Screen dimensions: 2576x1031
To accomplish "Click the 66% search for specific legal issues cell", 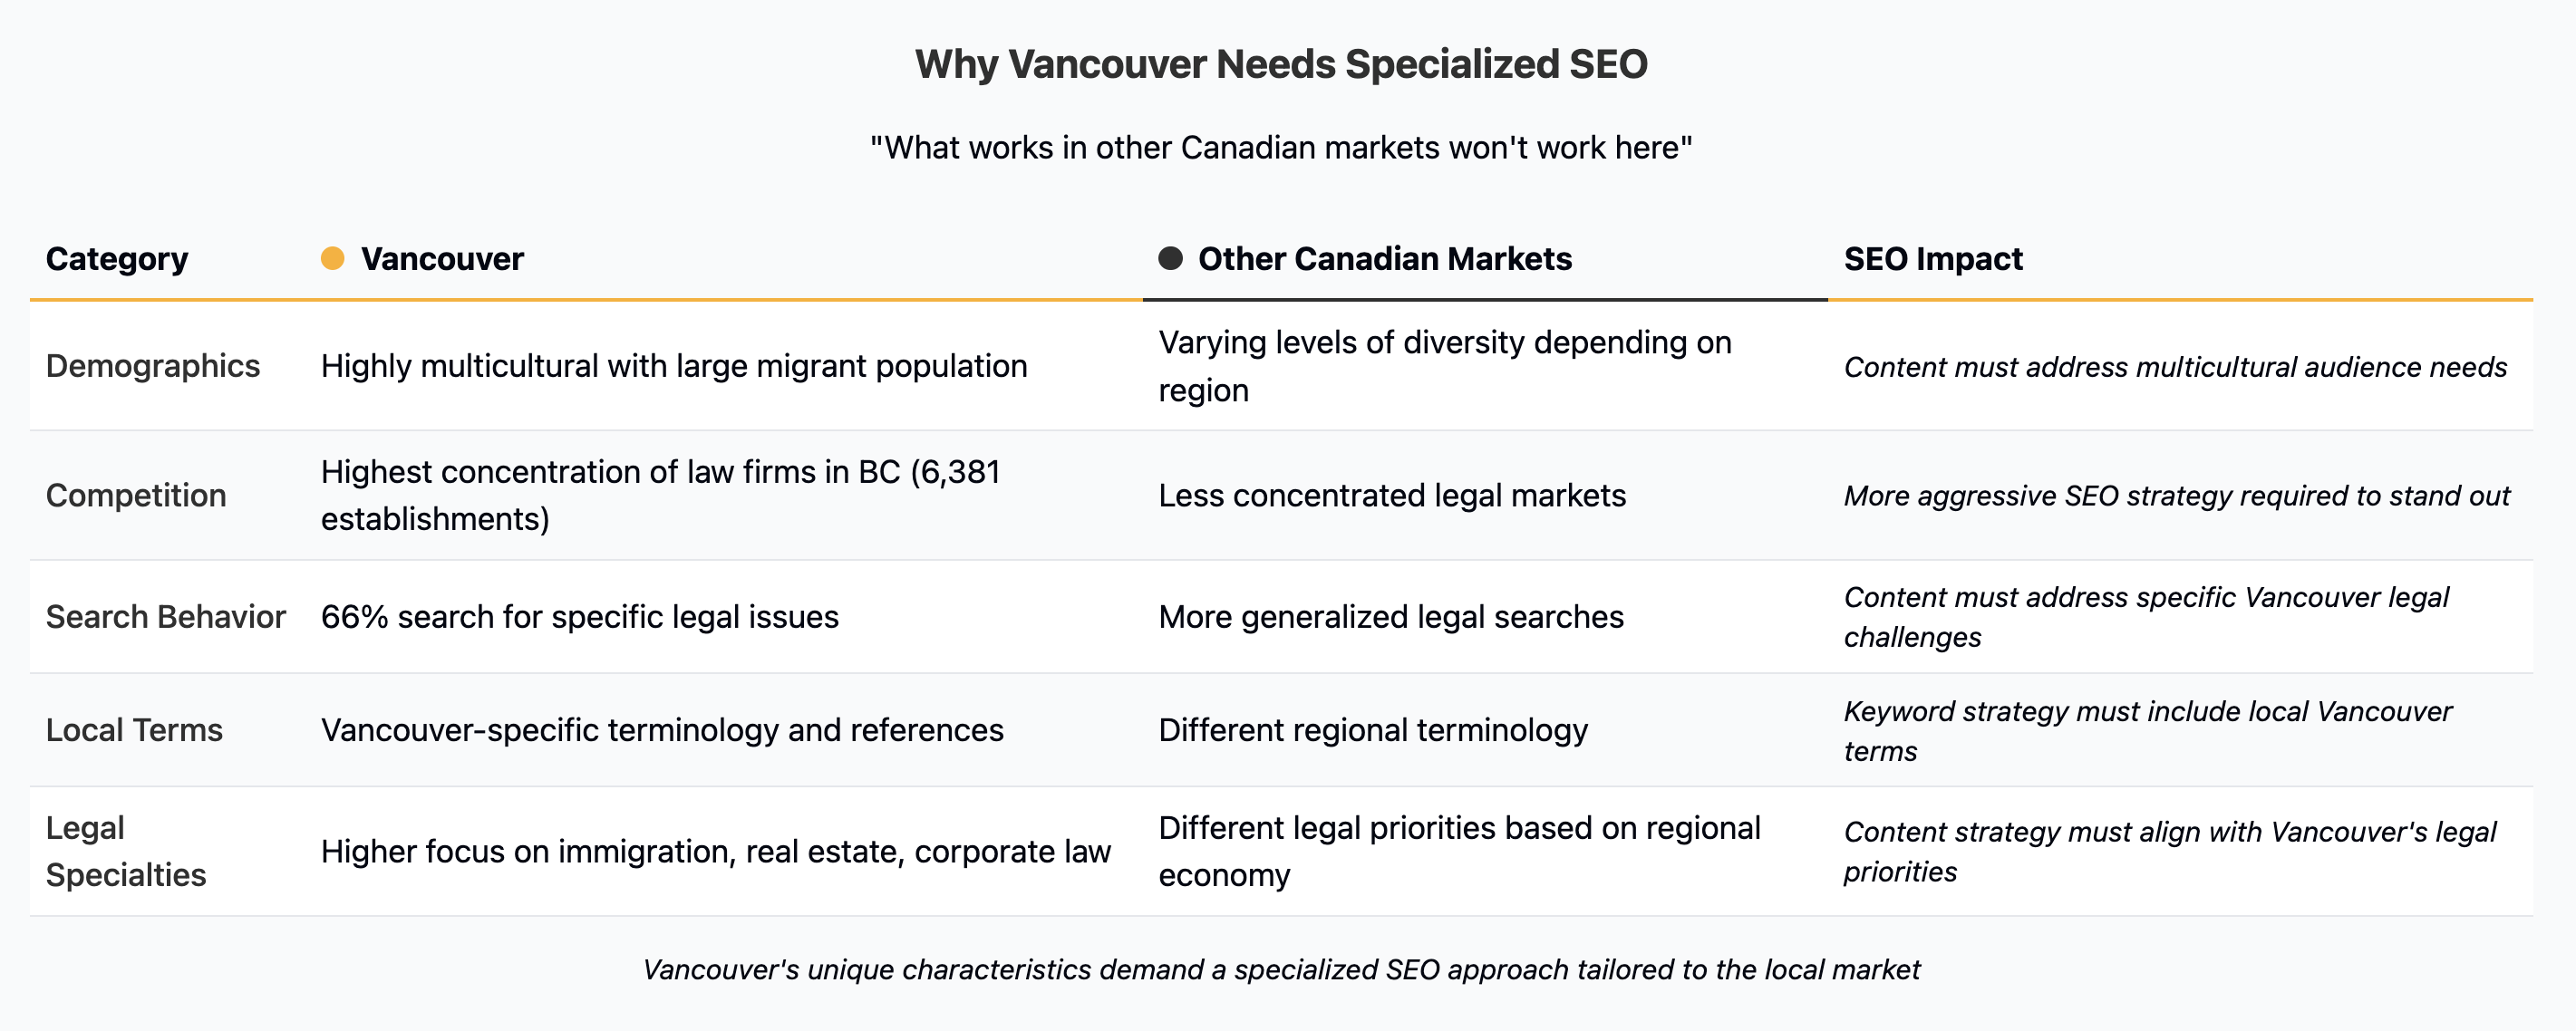I will [x=580, y=617].
